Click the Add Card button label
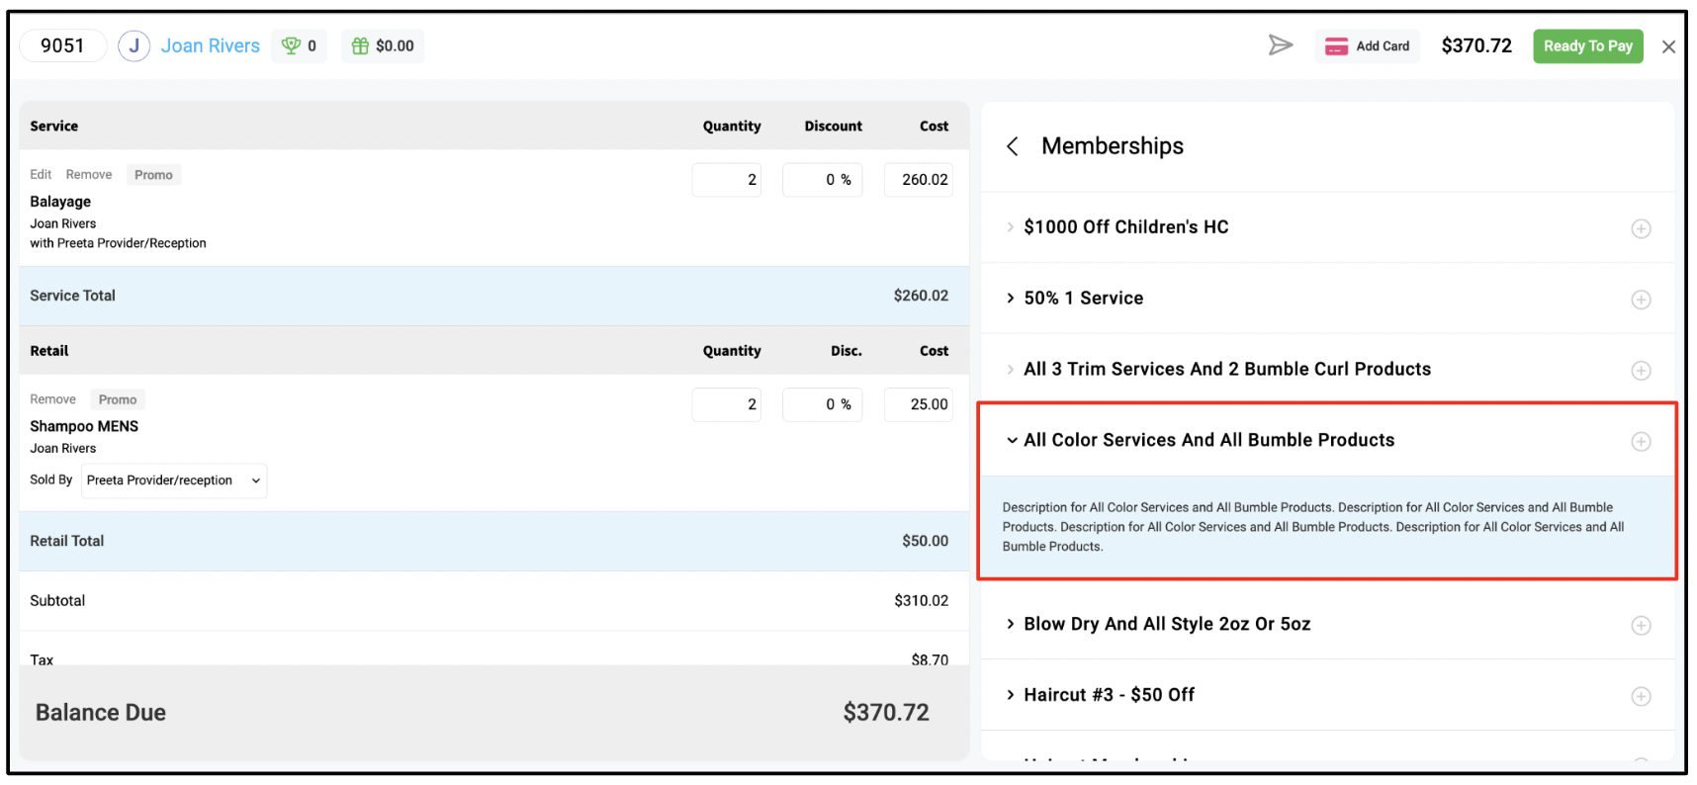The height and width of the screenshot is (785, 1697). [1383, 46]
